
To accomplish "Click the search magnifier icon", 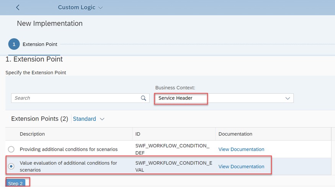I will pos(143,98).
